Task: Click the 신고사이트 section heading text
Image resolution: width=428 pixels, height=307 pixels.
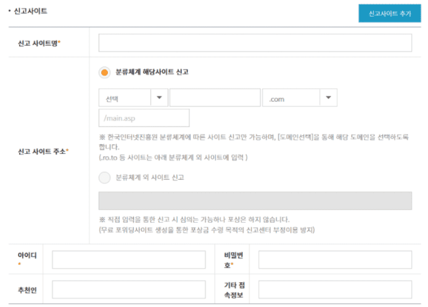Action: click(30, 11)
